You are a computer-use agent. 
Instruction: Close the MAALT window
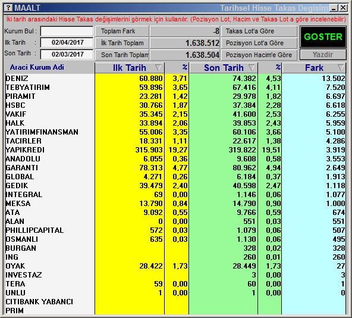343,8
